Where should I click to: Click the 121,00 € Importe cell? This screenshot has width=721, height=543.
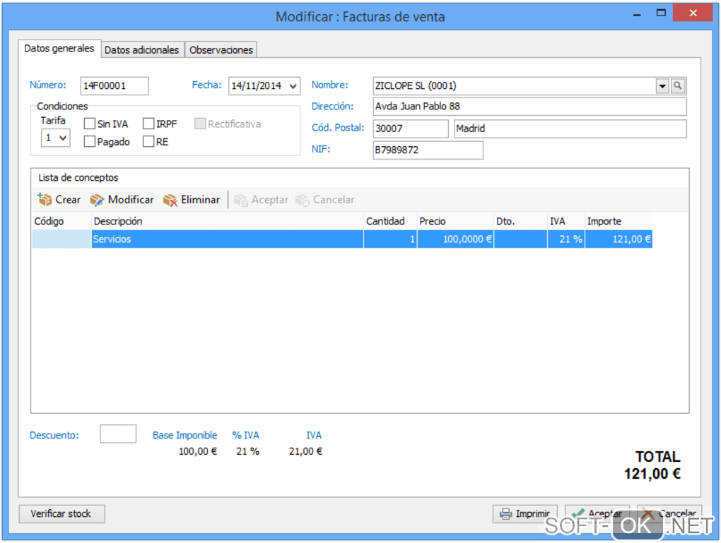pyautogui.click(x=619, y=239)
